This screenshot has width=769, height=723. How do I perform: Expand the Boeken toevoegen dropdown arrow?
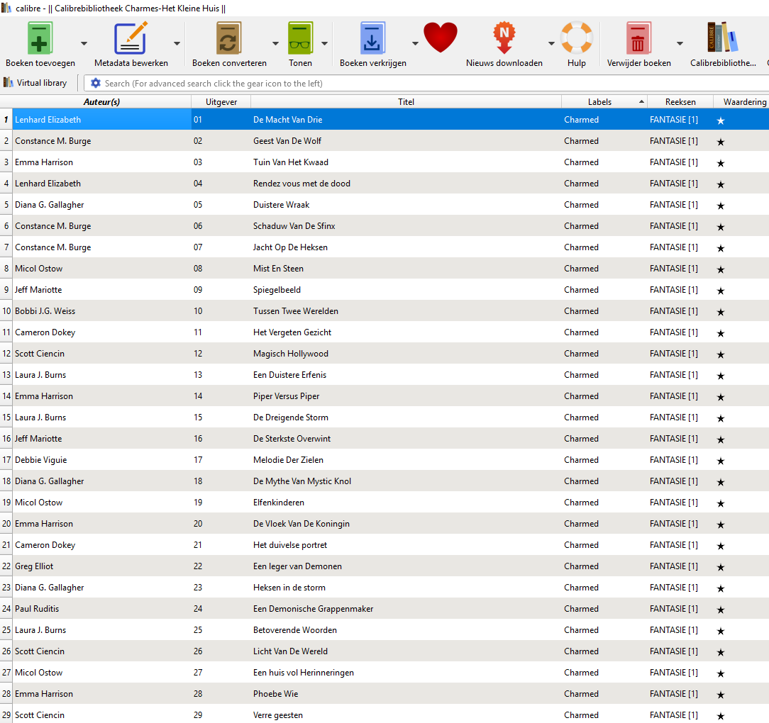pos(84,44)
